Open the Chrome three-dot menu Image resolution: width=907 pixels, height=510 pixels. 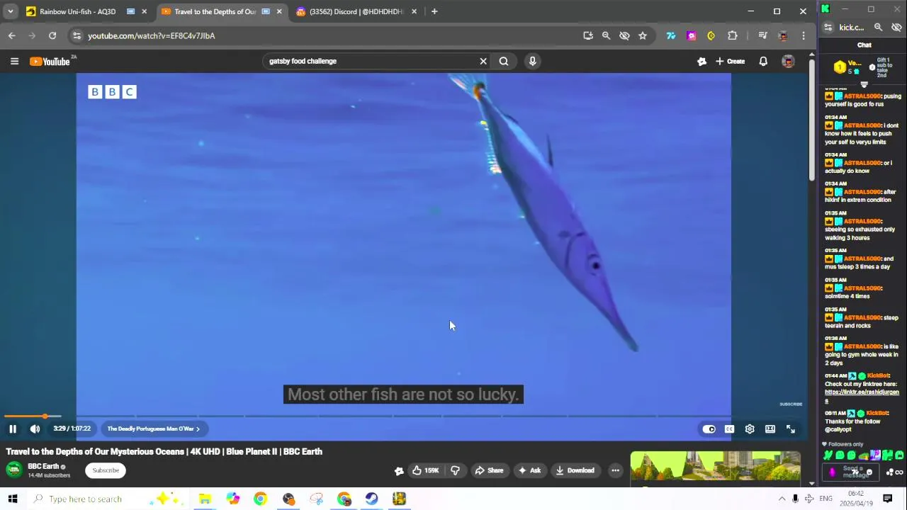(x=804, y=35)
